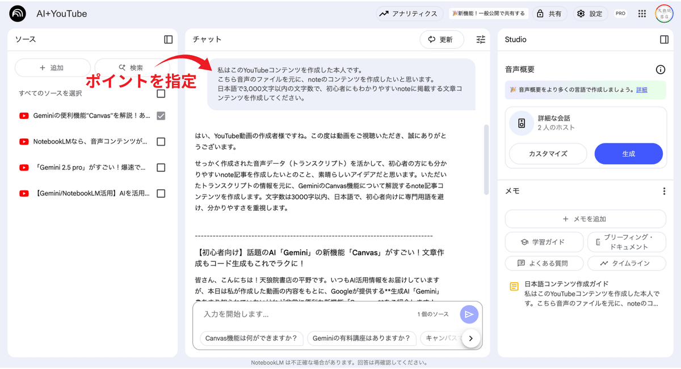Image resolution: width=681 pixels, height=369 pixels.
Task: Collapse the Studio panel icon
Action: pyautogui.click(x=664, y=40)
